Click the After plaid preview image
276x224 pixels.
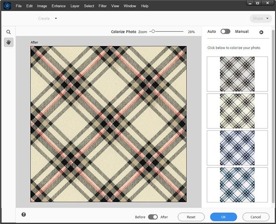click(109, 124)
